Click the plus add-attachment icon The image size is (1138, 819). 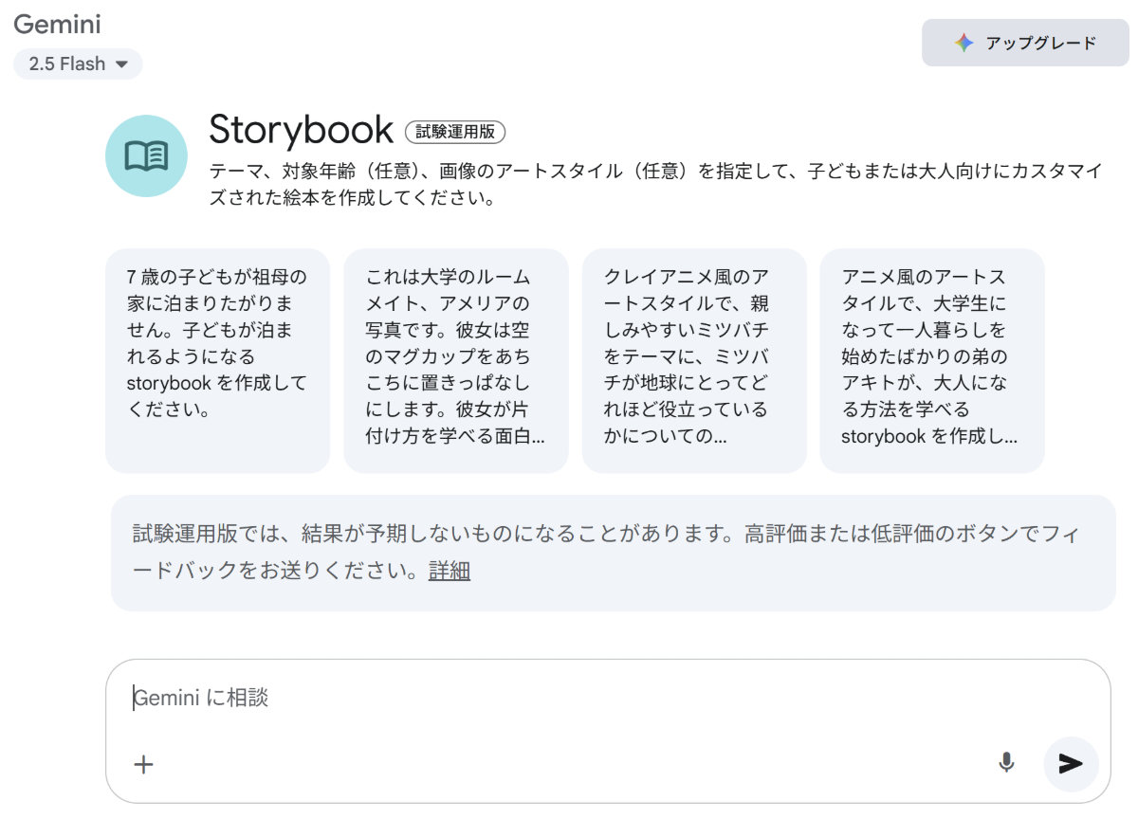coord(144,764)
